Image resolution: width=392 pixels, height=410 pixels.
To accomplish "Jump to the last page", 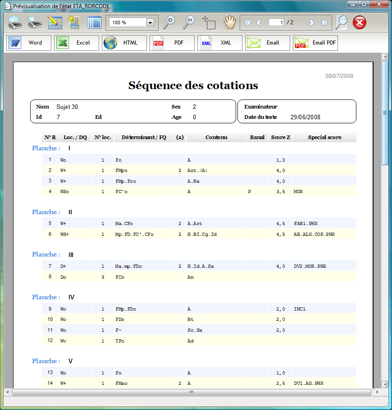I will [324, 23].
